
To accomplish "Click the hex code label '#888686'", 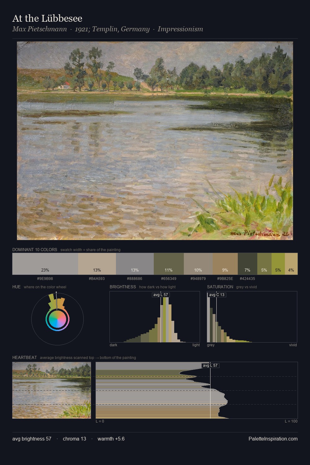I will 135,279.
